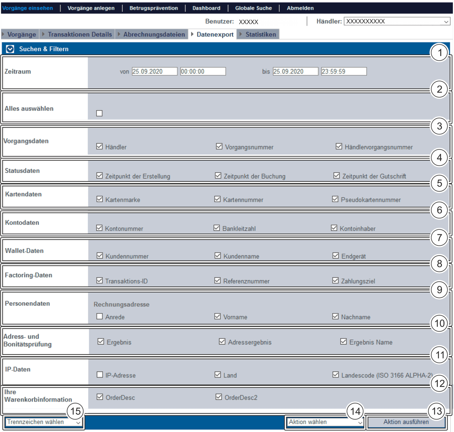Check the IP-Adresse checkbox

(100, 375)
